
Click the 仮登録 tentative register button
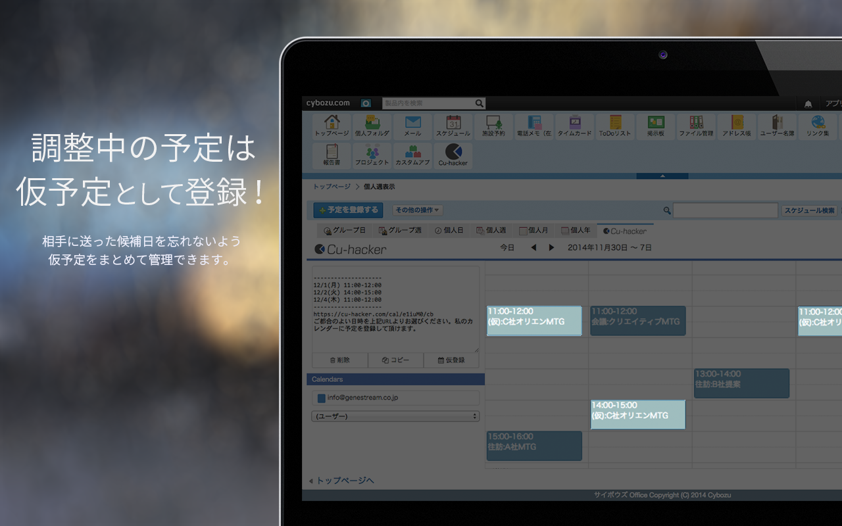(x=451, y=360)
